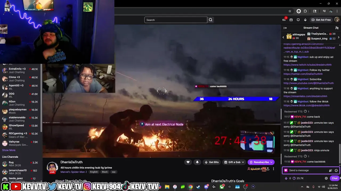Open the Xbox app taskbar icon
This screenshot has width=341, height=191.
point(222,187)
